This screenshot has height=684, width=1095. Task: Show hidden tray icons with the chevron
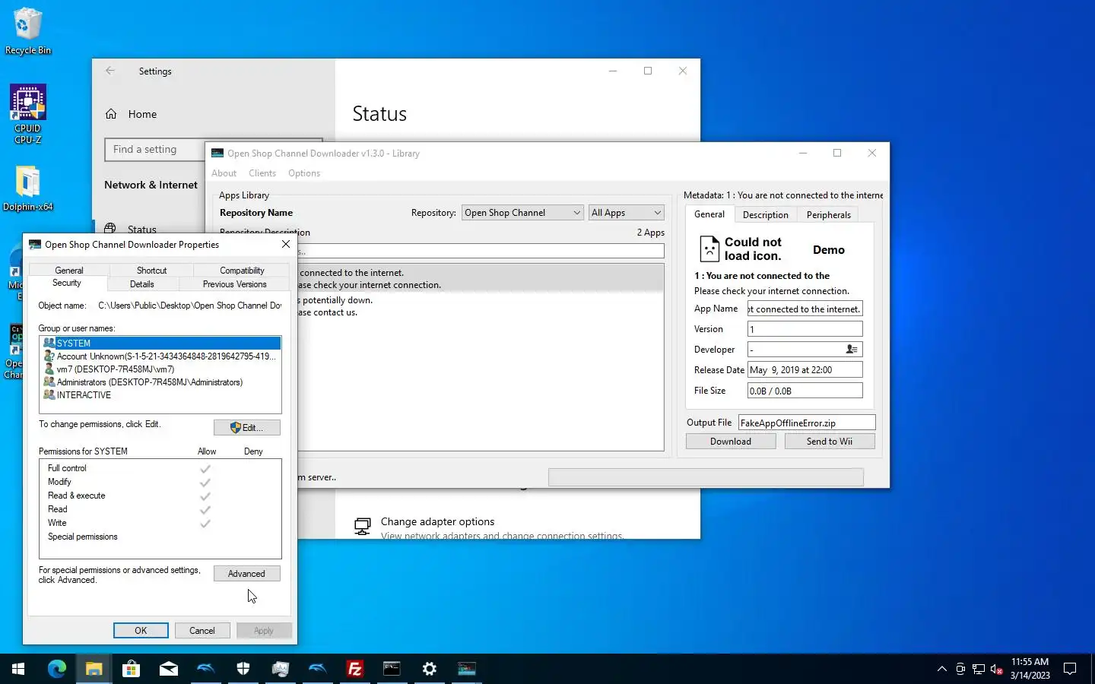pyautogui.click(x=942, y=669)
